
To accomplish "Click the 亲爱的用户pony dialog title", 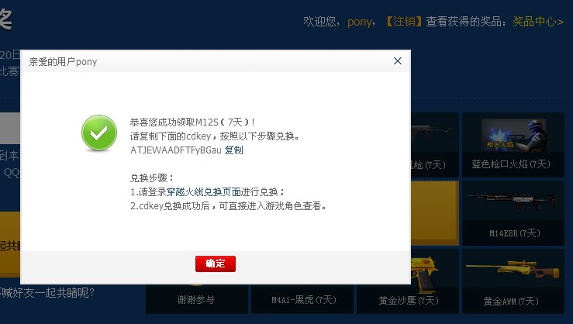I will 63,62.
